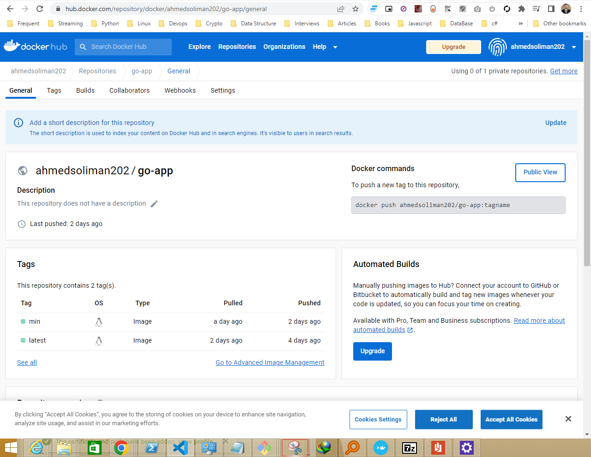Click the magnifier icon in Docker Hub search
Screen dimensions: 591x457
[83, 47]
